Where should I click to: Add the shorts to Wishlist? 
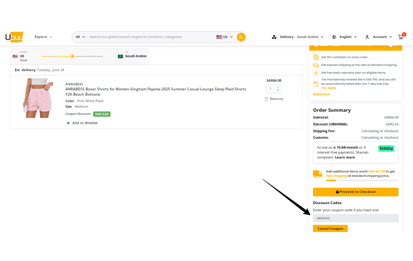(82, 123)
